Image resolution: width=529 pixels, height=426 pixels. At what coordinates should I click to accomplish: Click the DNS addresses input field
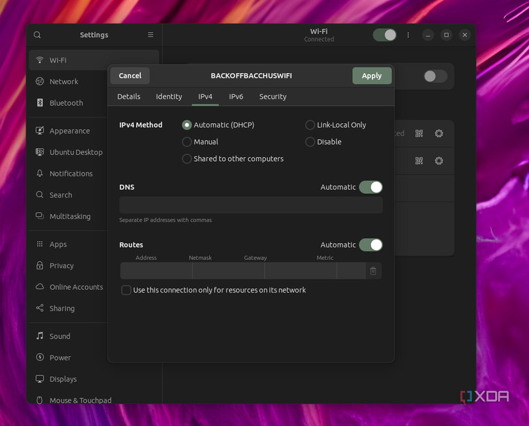point(251,205)
